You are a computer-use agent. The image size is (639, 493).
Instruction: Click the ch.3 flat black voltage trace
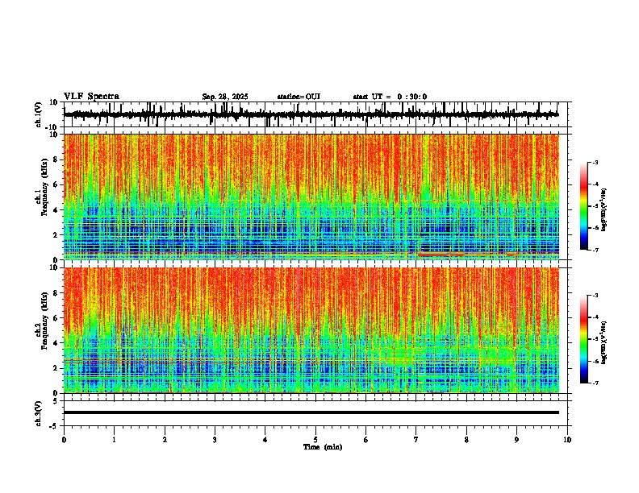pyautogui.click(x=311, y=412)
